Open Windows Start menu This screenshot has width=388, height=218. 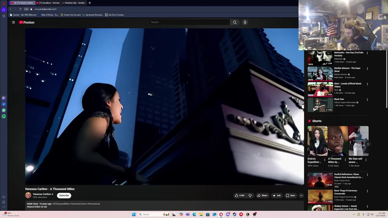pyautogui.click(x=134, y=214)
